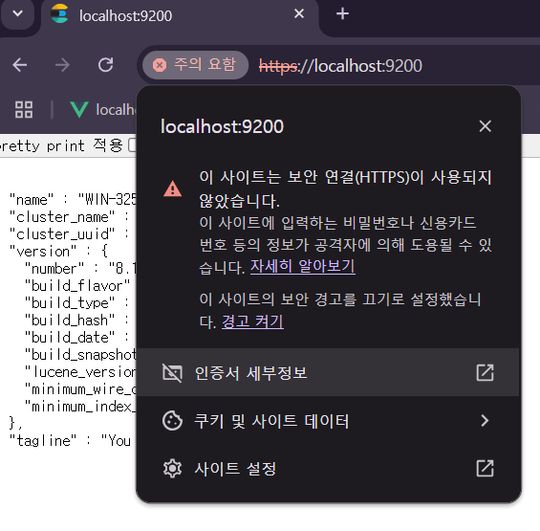Close the localhost:9200 site info popup
Screen dimensions: 540x531
(x=485, y=126)
